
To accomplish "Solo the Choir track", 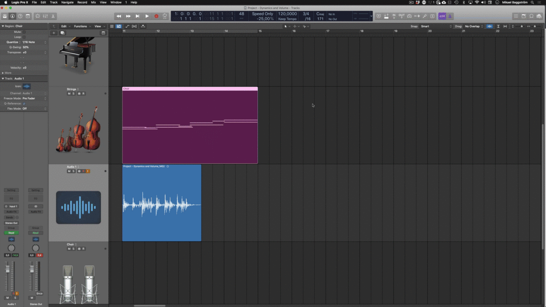I will (x=73, y=248).
